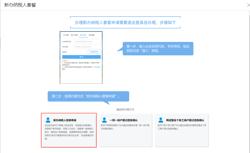Switch to 自然人登录 tab in login image
The width and height of the screenshot is (250, 153).
pyautogui.click(x=74, y=35)
